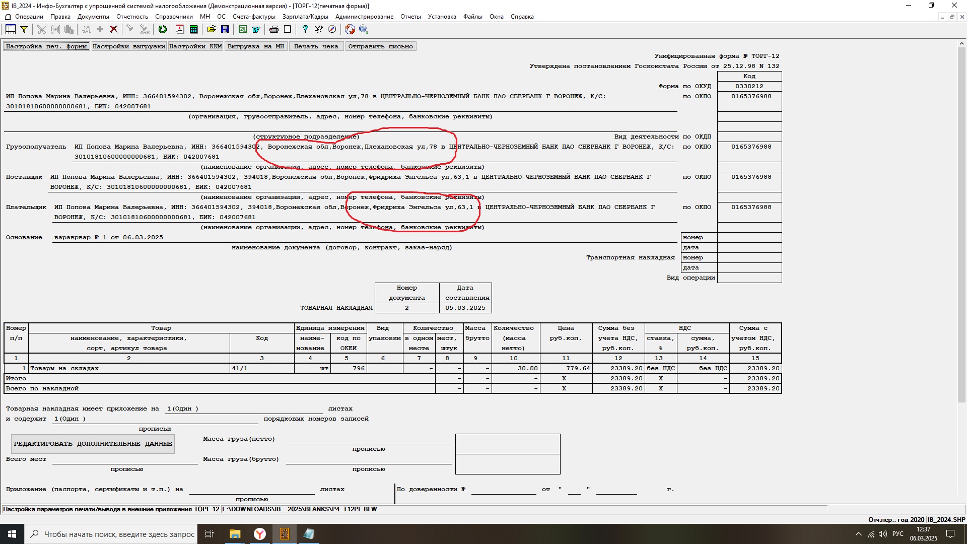The width and height of the screenshot is (967, 544).
Task: Open the Справочники menu
Action: pyautogui.click(x=174, y=17)
